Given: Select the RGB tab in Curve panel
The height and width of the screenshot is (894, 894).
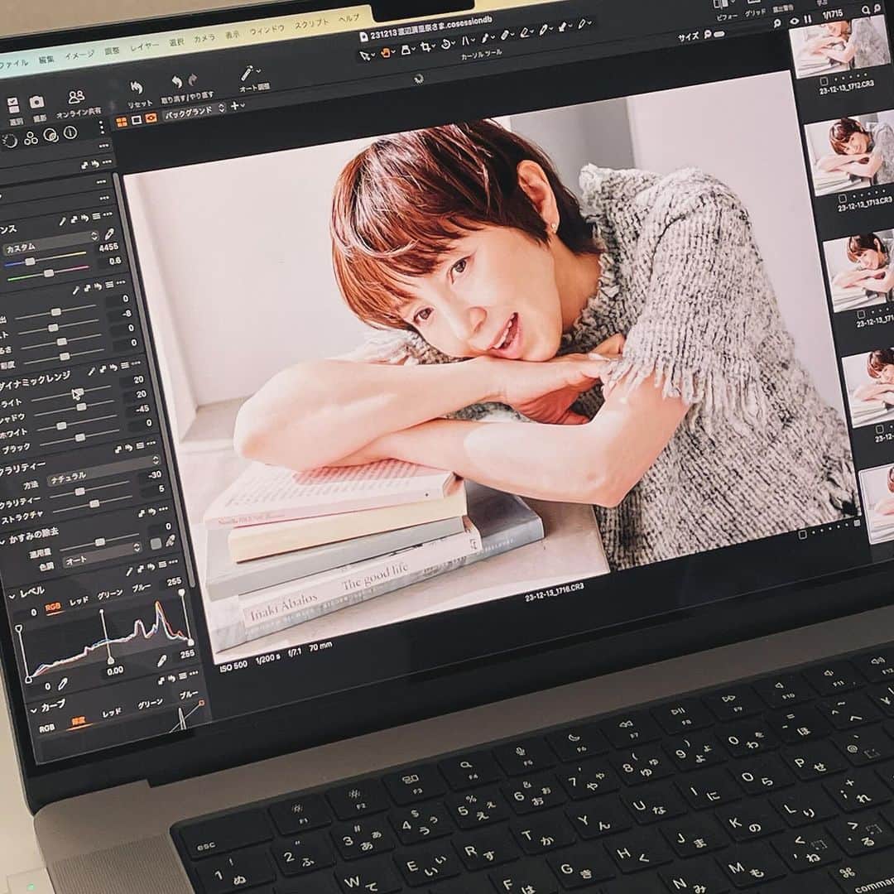Looking at the screenshot, I should coord(46,728).
